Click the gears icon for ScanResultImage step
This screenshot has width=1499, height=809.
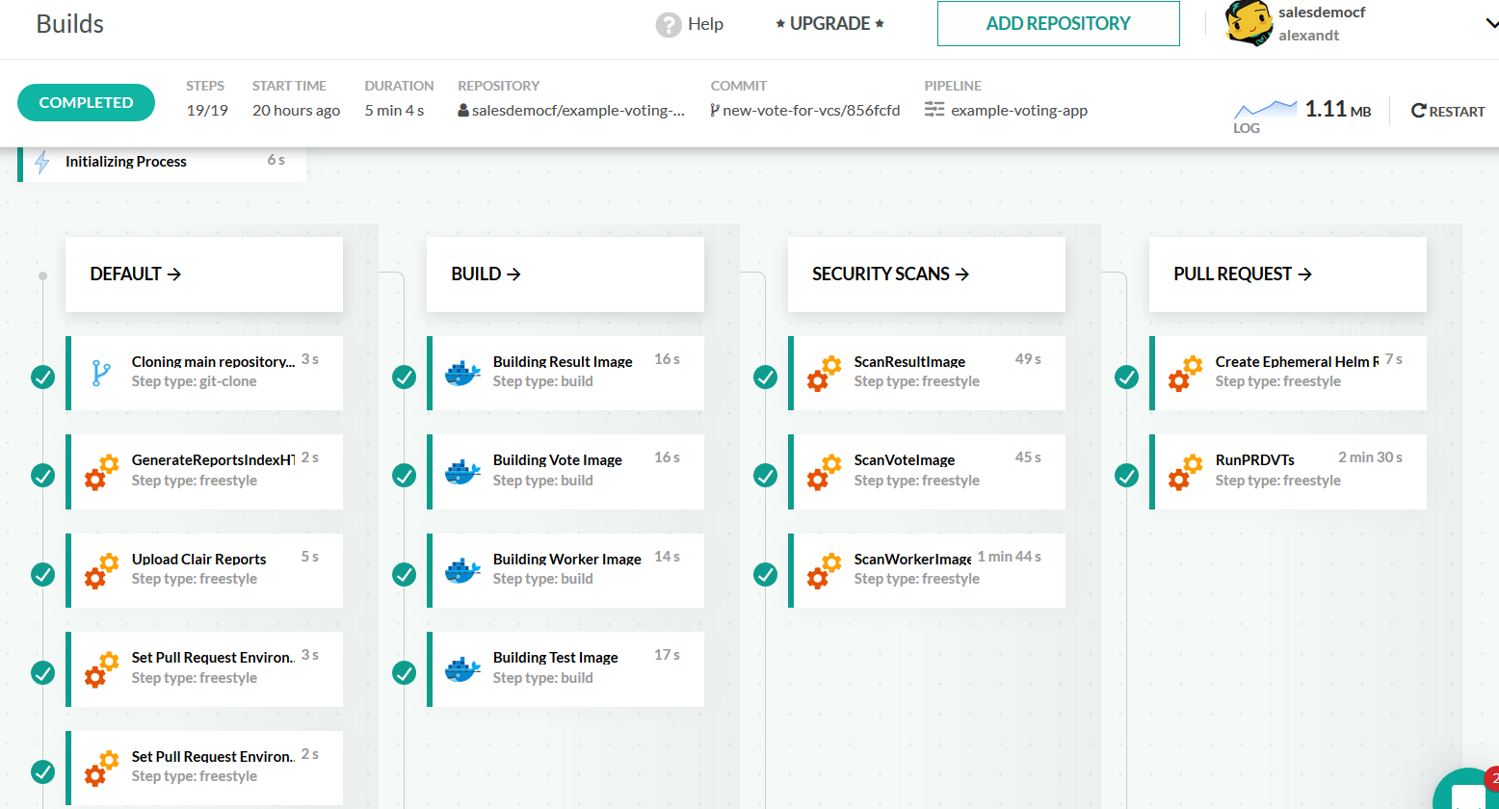[x=824, y=373]
